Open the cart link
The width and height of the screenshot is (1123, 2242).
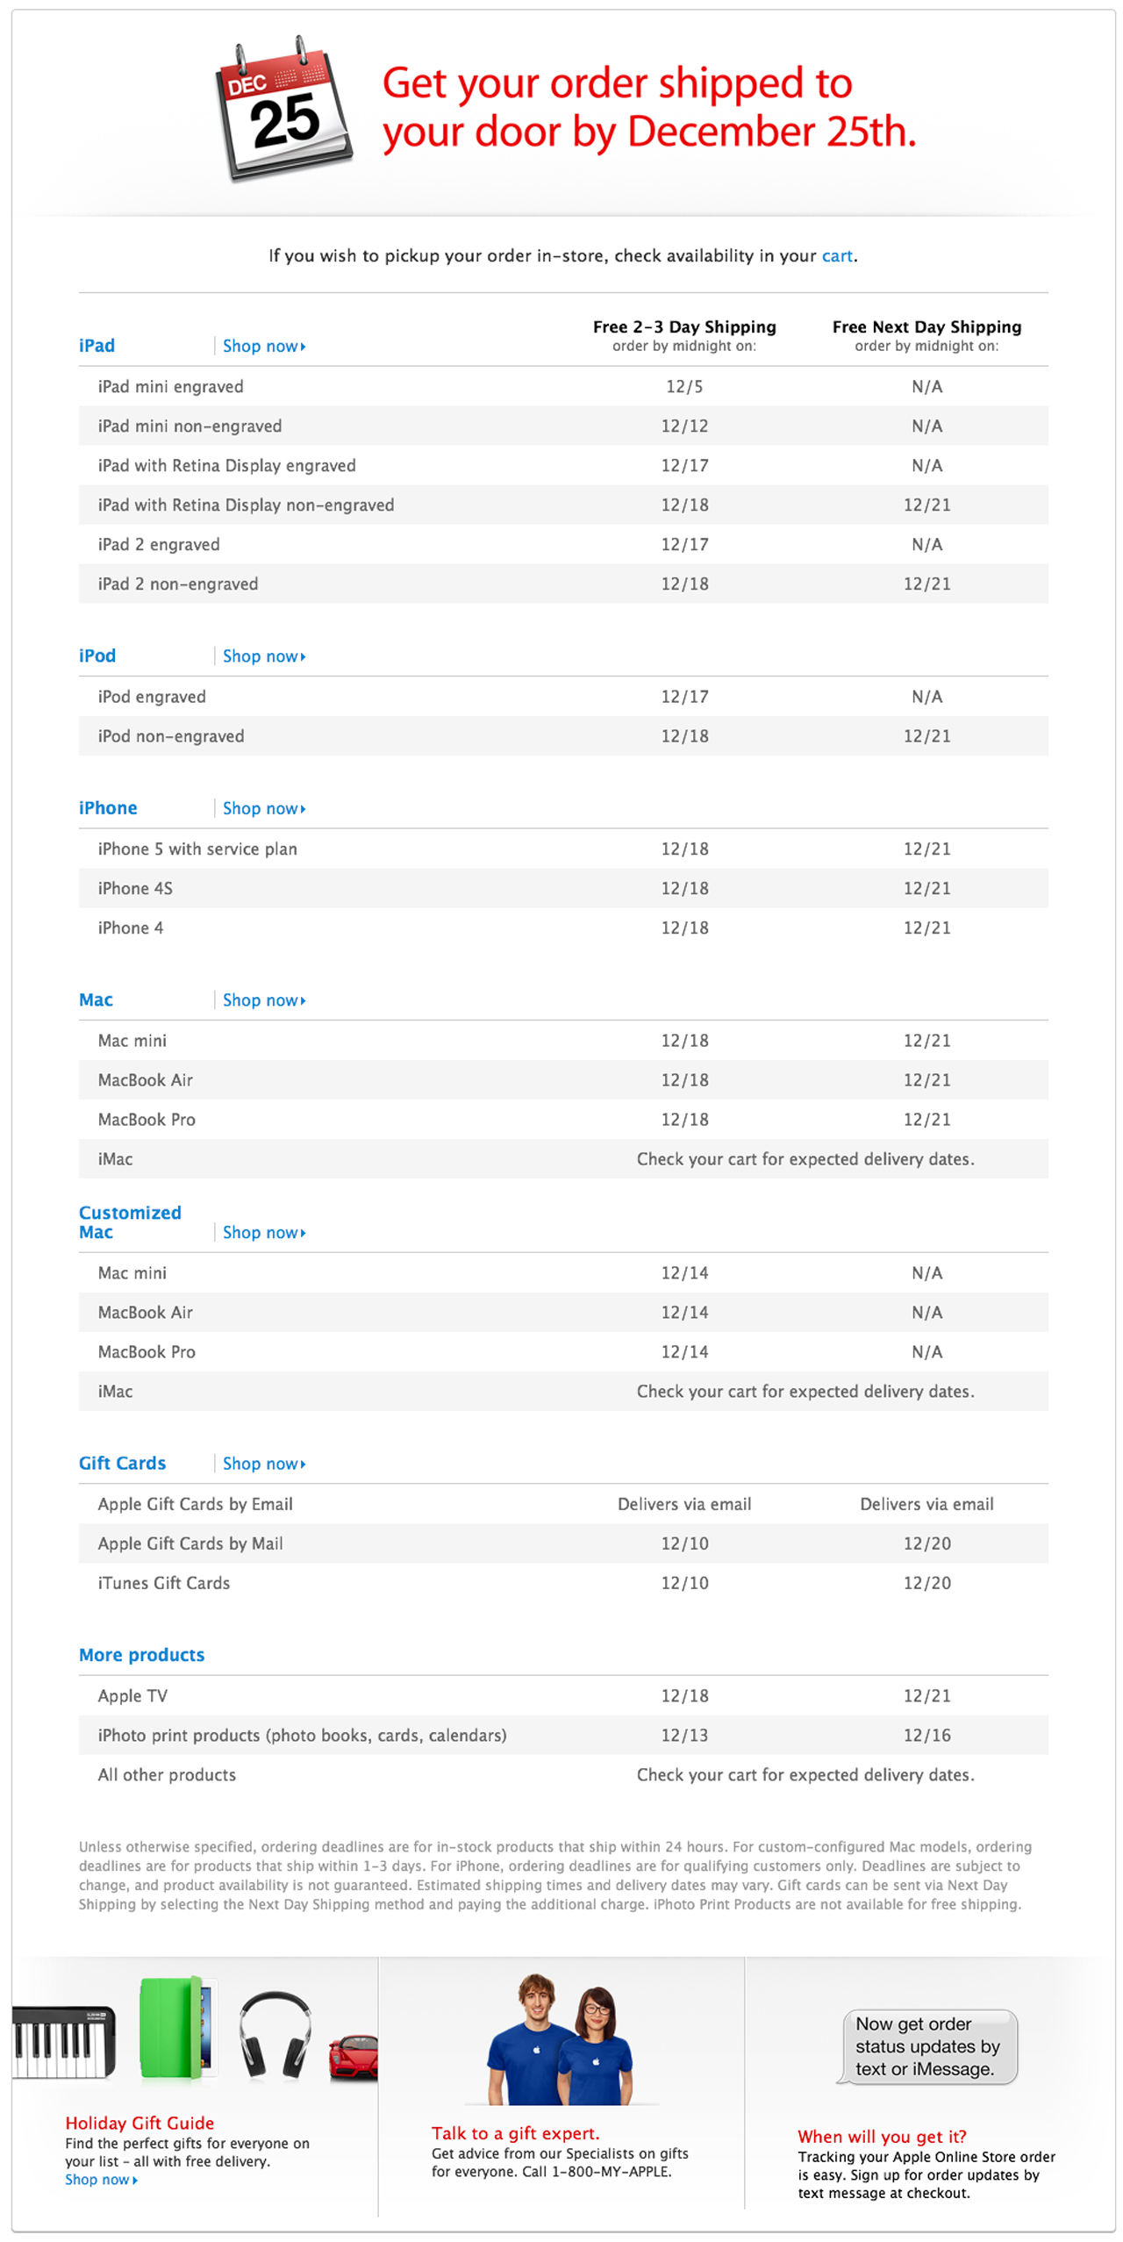(836, 255)
